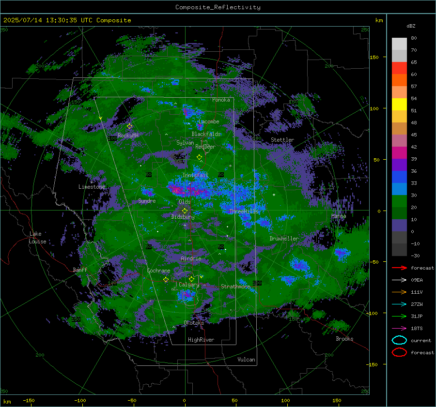Click the Stettler city label

point(282,140)
